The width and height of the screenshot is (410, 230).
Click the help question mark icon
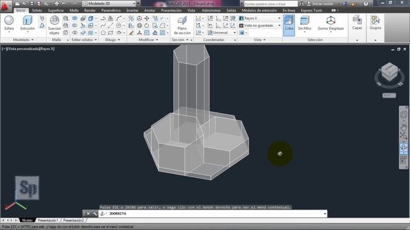[x=366, y=4]
